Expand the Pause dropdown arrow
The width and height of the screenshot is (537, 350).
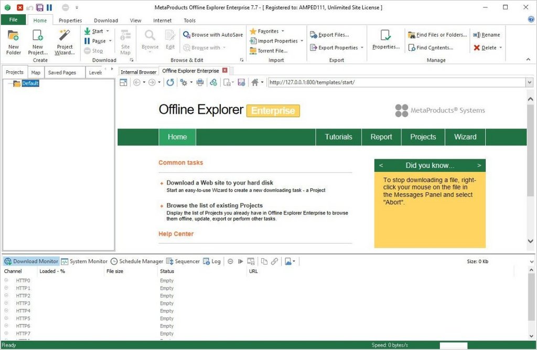tap(110, 41)
